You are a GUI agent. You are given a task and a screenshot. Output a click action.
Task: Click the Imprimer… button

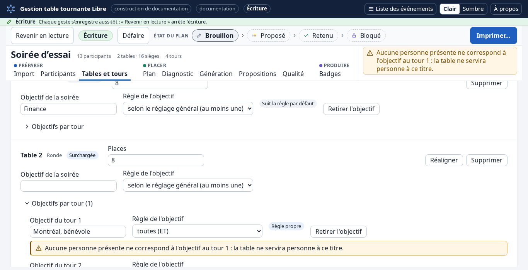coord(494,35)
